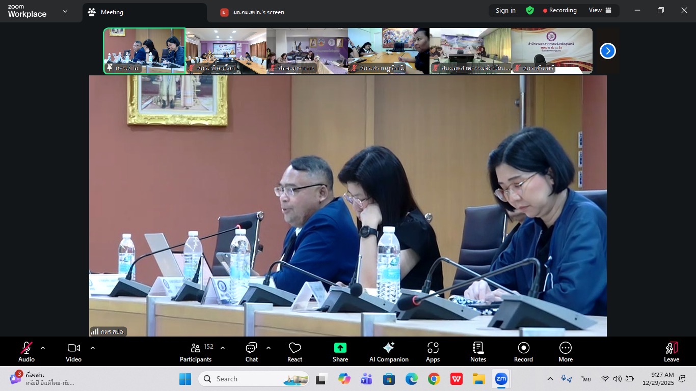Expand the video settings arrow
The image size is (696, 391).
[93, 348]
